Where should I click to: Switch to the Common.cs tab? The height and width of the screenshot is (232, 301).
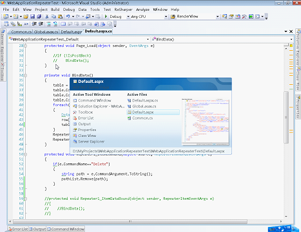[x=21, y=31]
